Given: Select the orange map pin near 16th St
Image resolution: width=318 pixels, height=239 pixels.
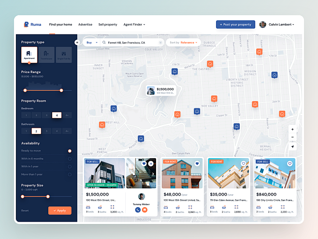Looking at the screenshot, I should [259, 52].
